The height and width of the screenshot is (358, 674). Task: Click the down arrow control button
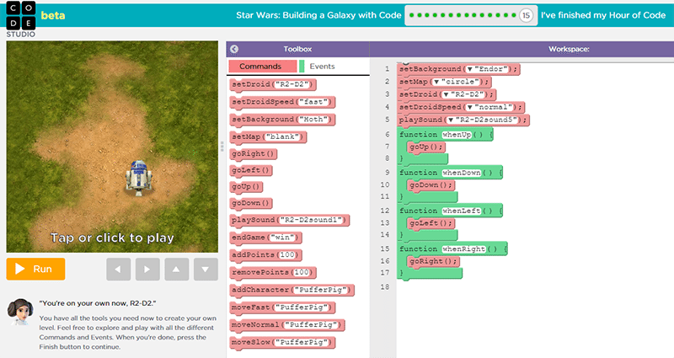(x=206, y=270)
